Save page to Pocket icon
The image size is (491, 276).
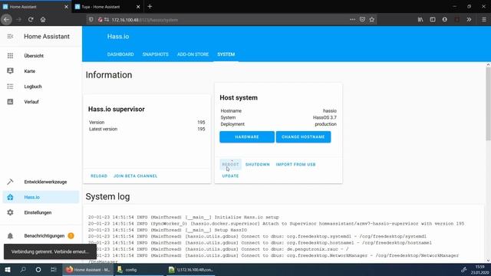click(362, 20)
